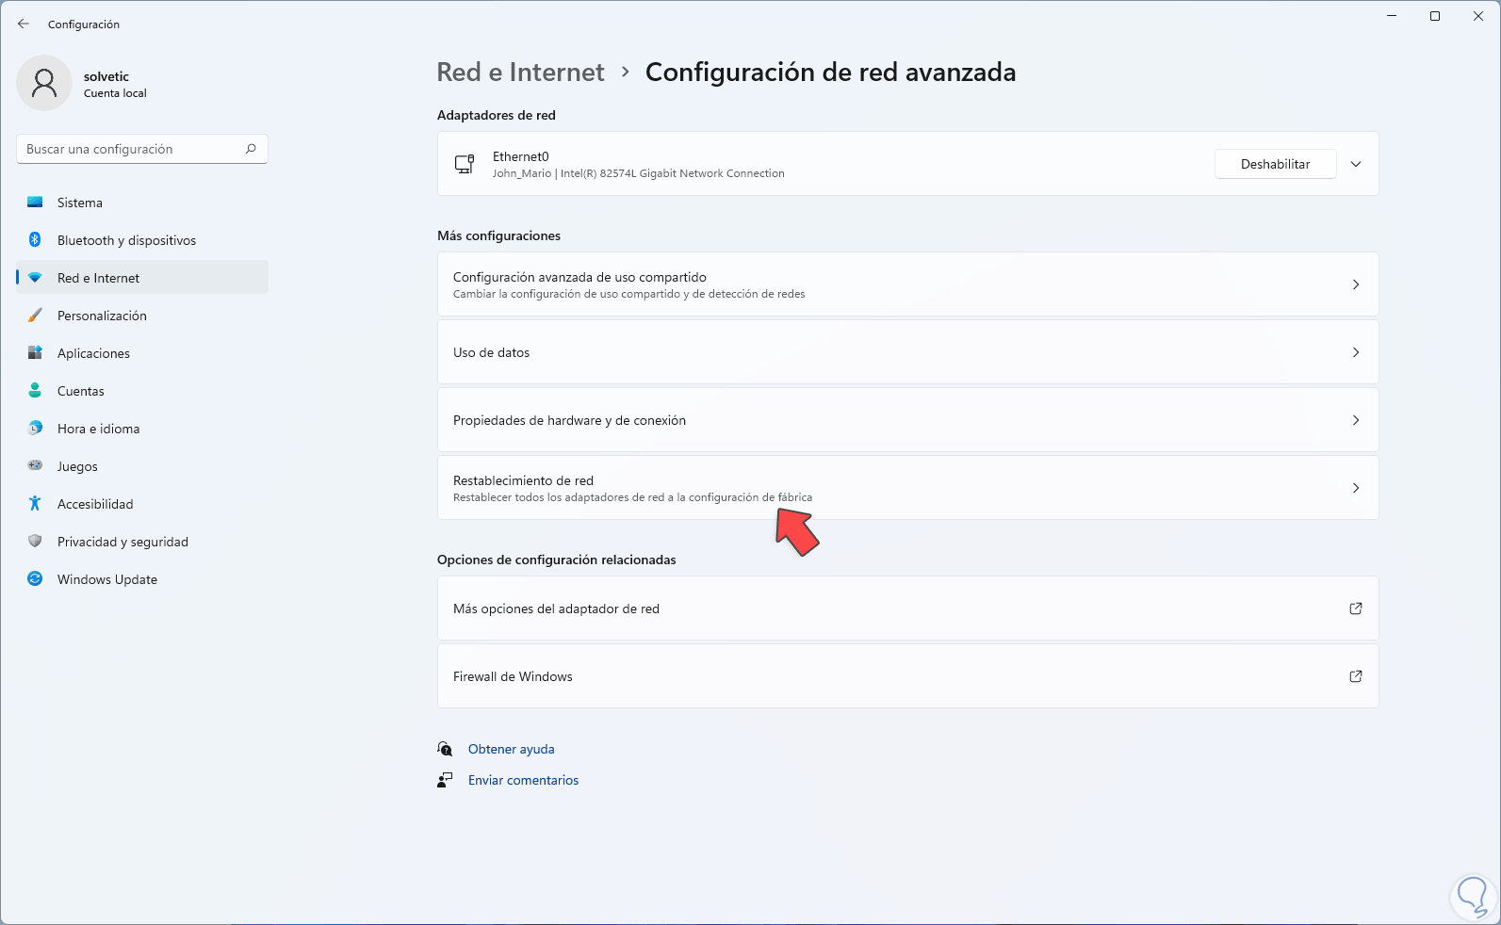1501x925 pixels.
Task: Click the search magnifier icon
Action: pos(251,149)
